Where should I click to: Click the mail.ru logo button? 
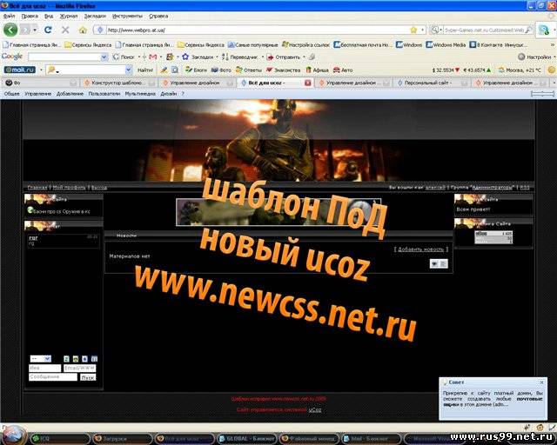pos(20,70)
